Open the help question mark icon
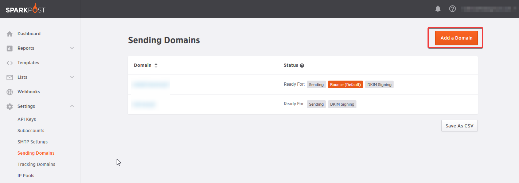The height and width of the screenshot is (183, 519). [x=452, y=9]
